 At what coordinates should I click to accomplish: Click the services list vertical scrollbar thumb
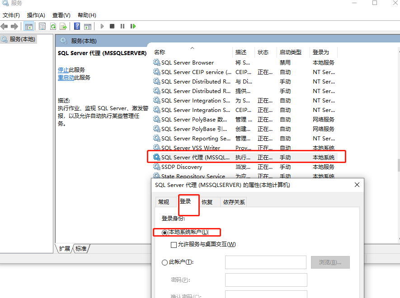tap(399, 165)
